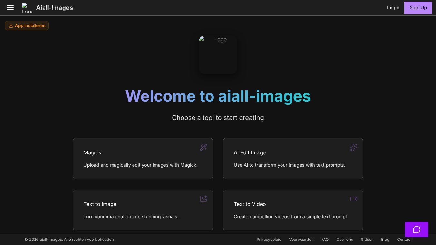The width and height of the screenshot is (436, 245).
Task: Open the Login link
Action: [393, 8]
